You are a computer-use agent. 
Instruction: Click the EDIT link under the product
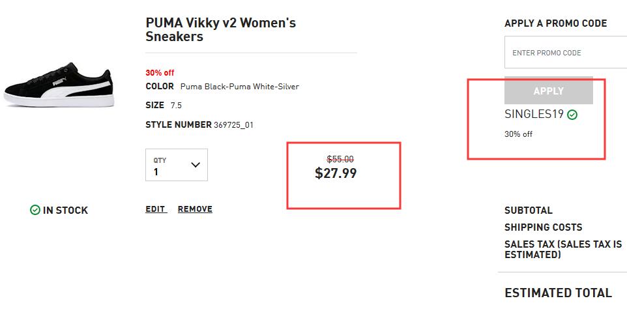click(x=156, y=209)
